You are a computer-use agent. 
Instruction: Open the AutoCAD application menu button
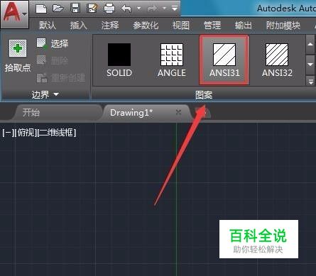[15, 14]
